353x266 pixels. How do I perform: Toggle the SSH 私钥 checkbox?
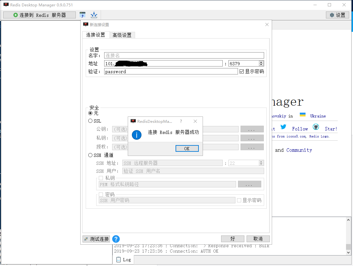101,178
